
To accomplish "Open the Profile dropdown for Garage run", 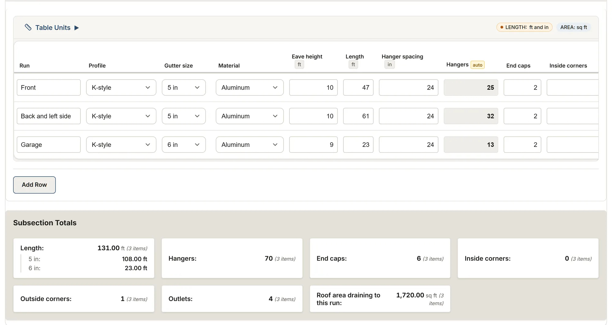I will coord(121,144).
